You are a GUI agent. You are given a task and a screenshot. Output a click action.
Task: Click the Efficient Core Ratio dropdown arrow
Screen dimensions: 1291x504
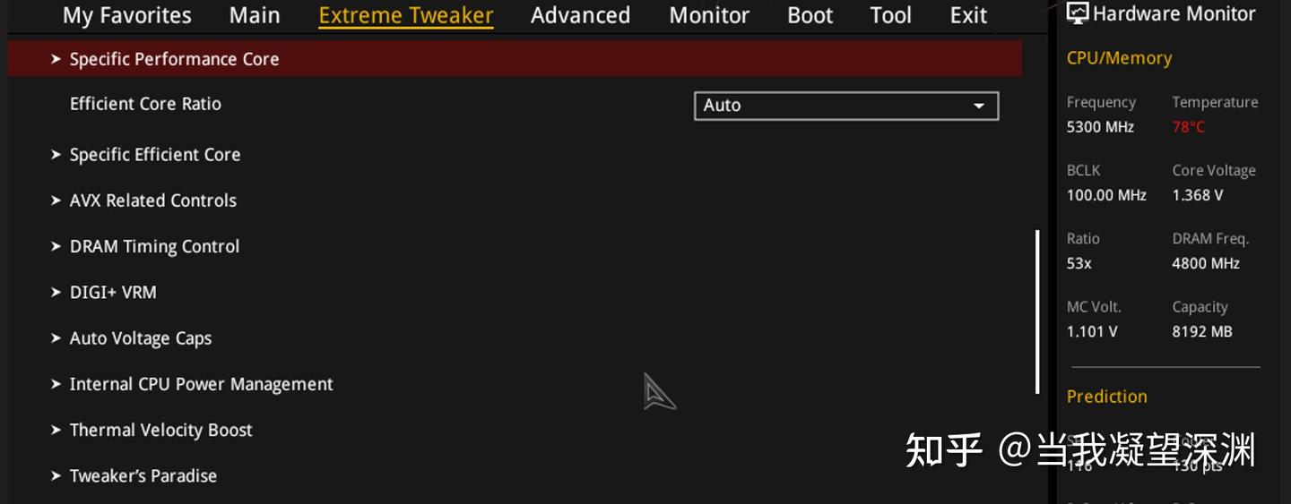(x=979, y=106)
